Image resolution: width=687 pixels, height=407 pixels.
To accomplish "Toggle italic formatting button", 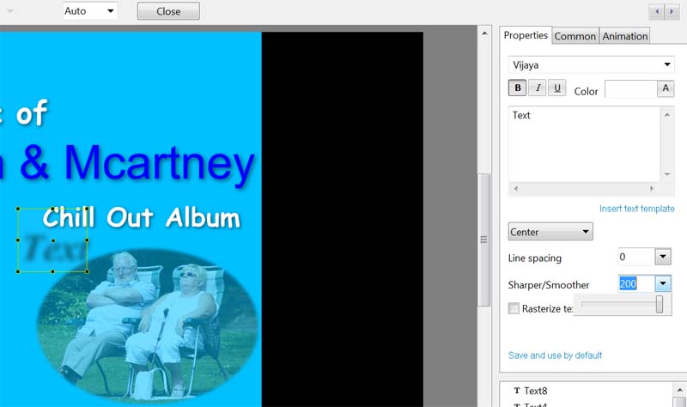I will coord(538,88).
